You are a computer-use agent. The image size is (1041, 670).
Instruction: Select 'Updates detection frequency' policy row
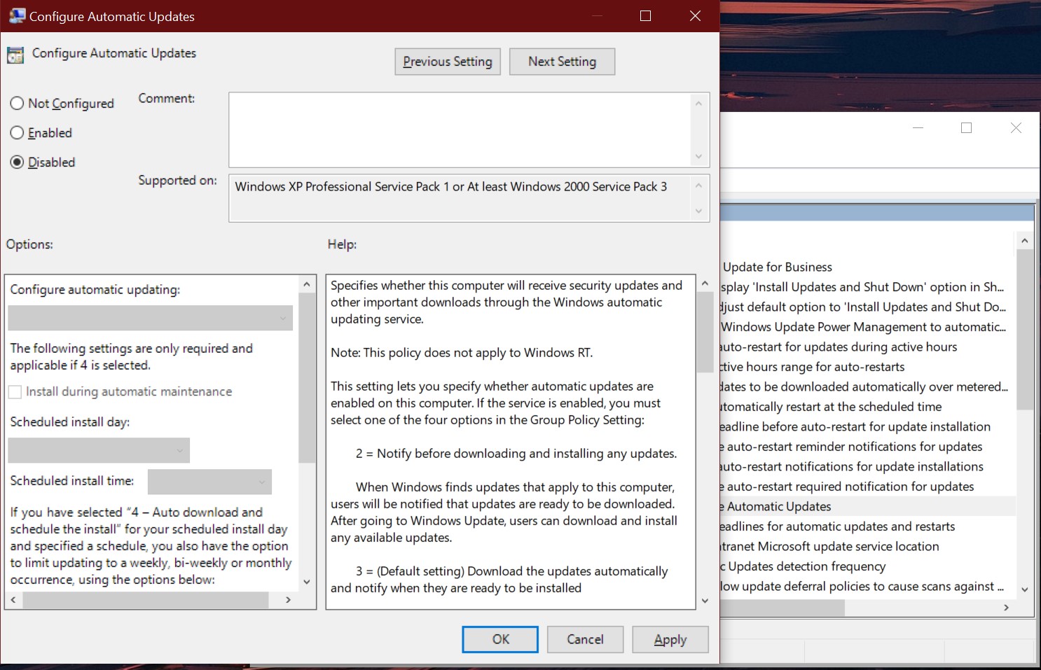coord(803,566)
